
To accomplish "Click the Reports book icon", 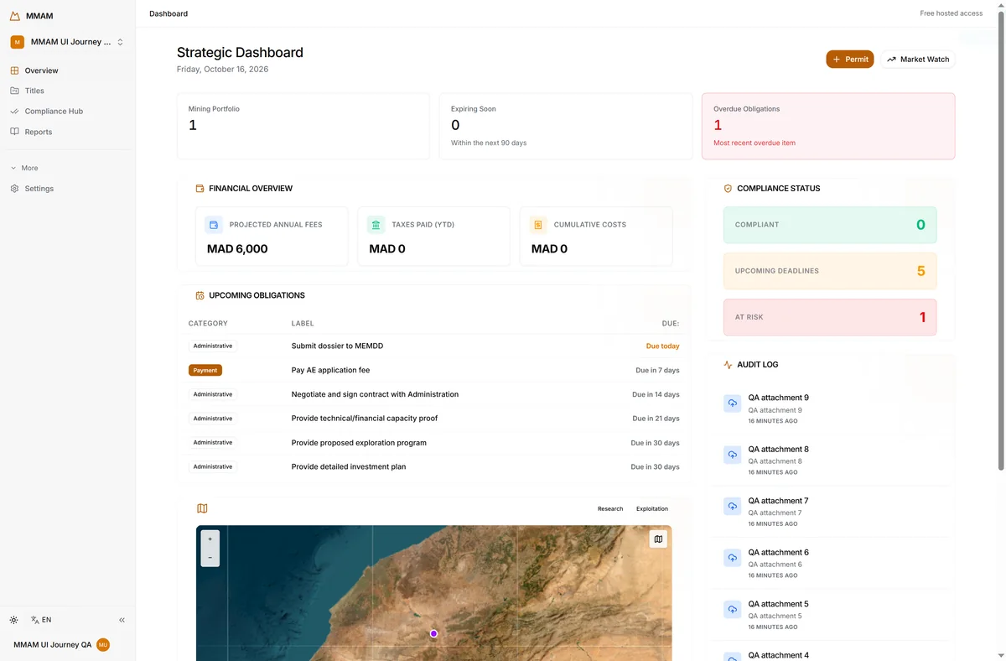I will pos(14,132).
